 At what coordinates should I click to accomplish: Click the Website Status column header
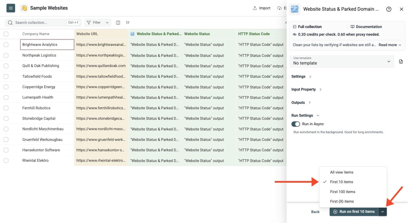point(209,34)
